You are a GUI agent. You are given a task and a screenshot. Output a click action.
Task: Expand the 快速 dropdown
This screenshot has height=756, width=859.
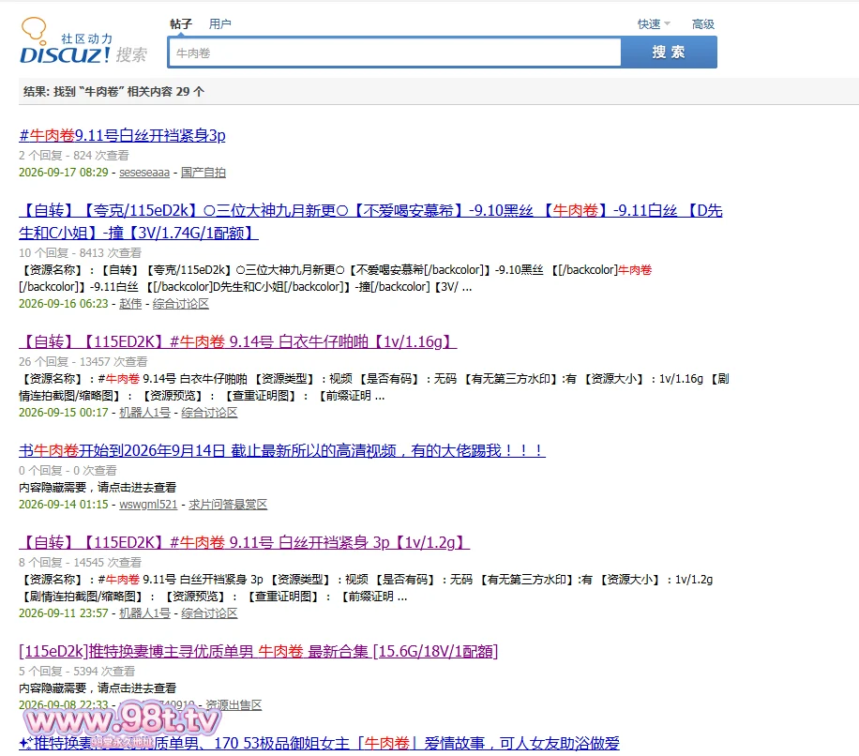coord(654,24)
